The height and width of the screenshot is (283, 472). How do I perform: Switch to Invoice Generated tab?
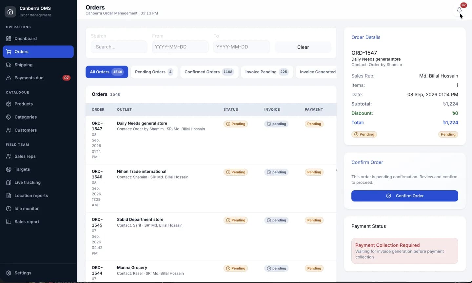coord(316,72)
